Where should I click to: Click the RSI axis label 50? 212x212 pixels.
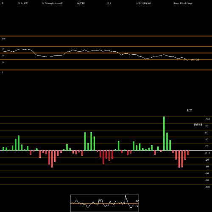[x=3, y=56]
